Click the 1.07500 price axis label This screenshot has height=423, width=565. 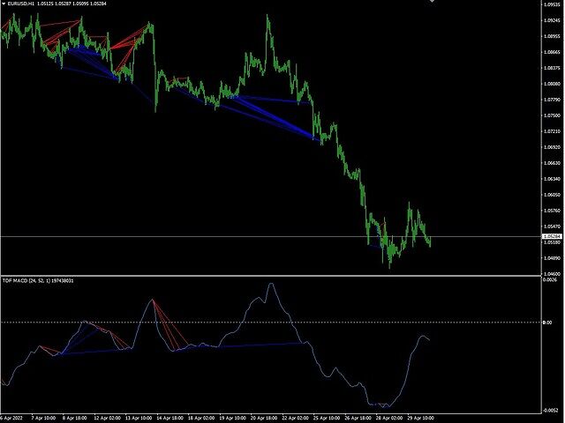pos(552,115)
